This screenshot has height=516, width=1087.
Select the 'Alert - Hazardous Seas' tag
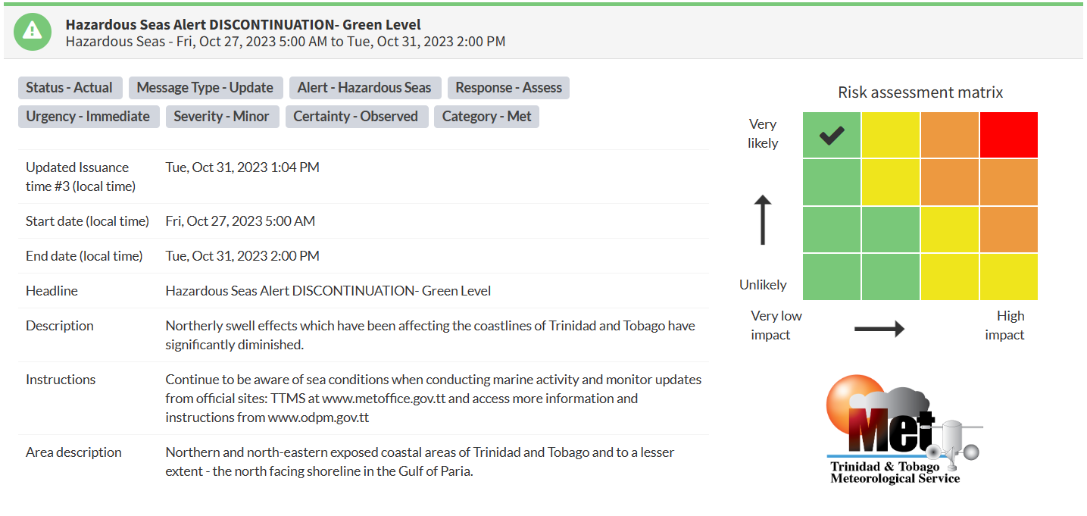tap(364, 88)
